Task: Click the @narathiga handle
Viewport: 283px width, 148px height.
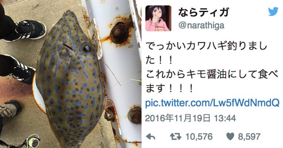Action: pos(201,25)
